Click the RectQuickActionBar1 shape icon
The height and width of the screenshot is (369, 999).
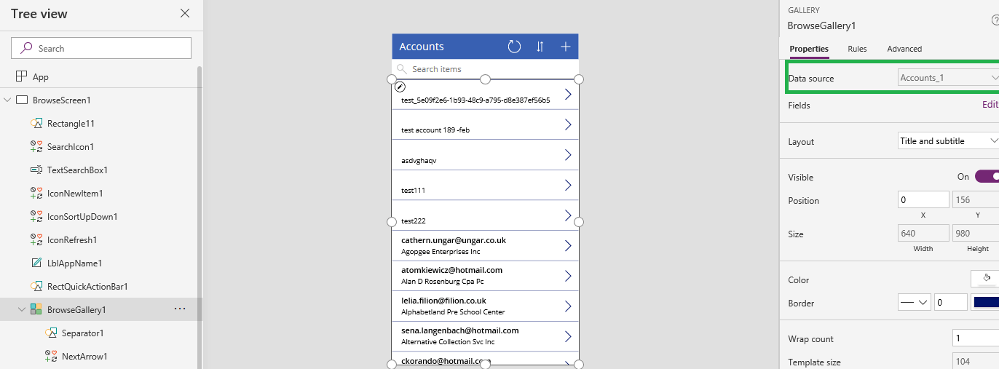(x=36, y=286)
